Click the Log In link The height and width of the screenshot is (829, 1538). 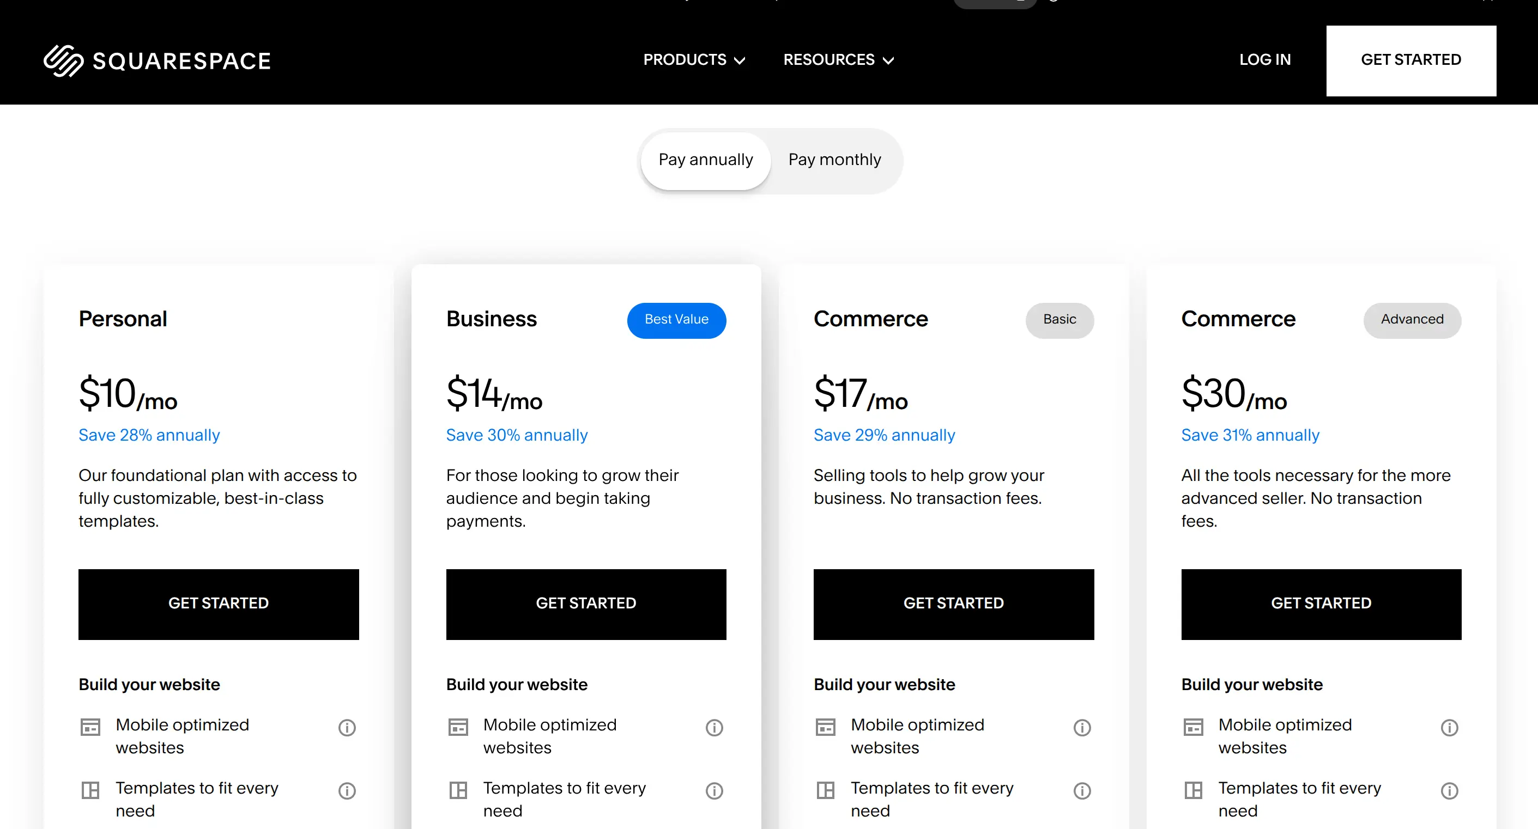1265,60
